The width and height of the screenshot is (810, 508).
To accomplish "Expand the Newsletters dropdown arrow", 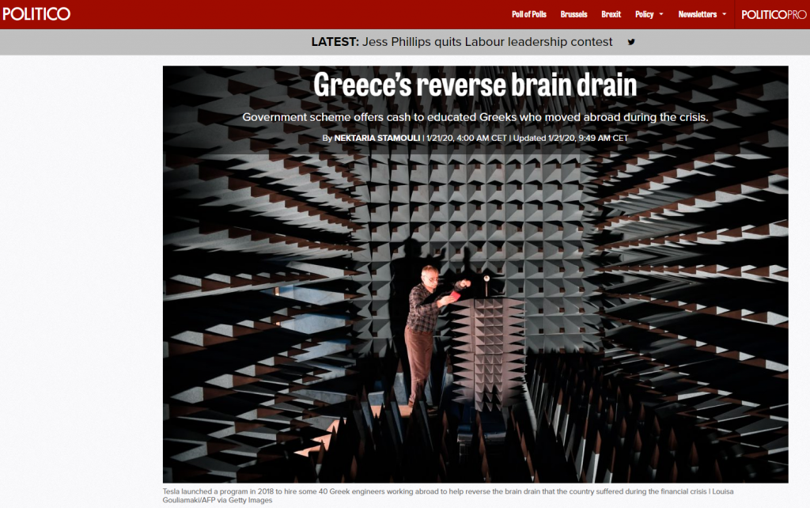I will (x=724, y=15).
